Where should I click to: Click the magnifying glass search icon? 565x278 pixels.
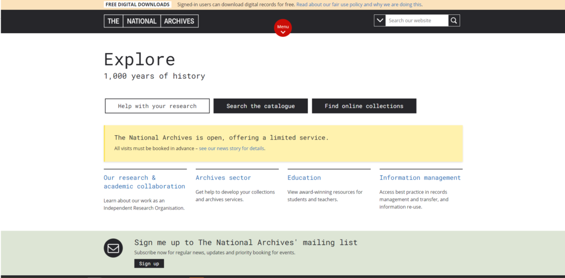coord(454,20)
